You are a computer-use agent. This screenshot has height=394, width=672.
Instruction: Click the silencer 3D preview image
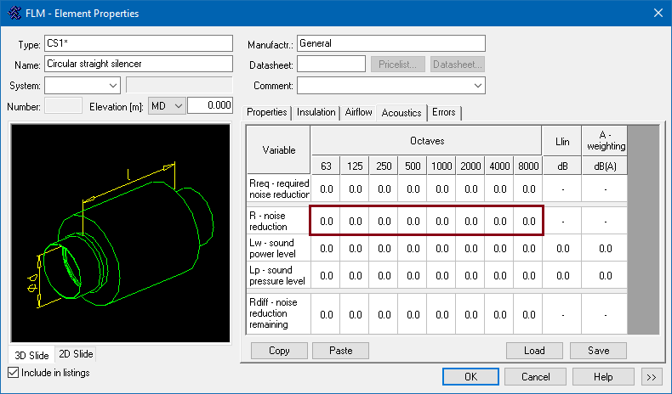(121, 234)
